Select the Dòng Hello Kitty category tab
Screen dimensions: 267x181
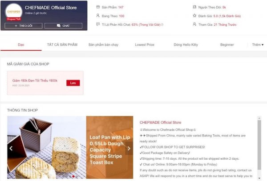click(186, 45)
